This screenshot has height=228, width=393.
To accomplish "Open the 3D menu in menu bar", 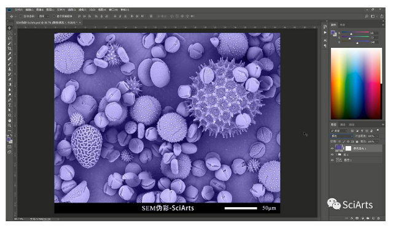I will coord(92,10).
